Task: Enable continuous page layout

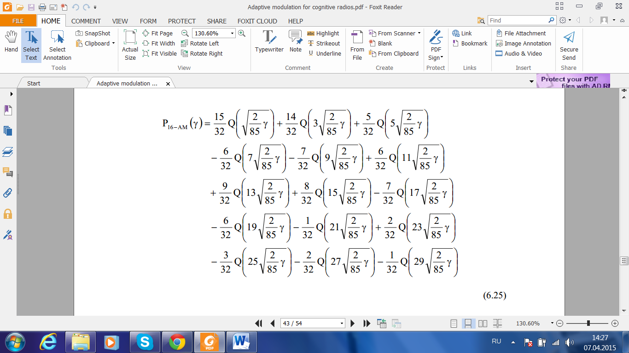Action: click(x=468, y=324)
